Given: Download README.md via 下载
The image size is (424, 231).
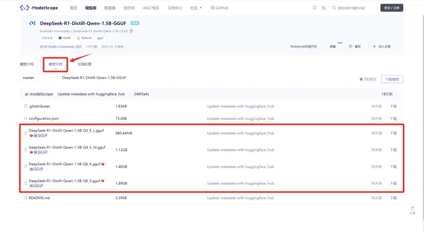Looking at the screenshot, I should (393, 198).
